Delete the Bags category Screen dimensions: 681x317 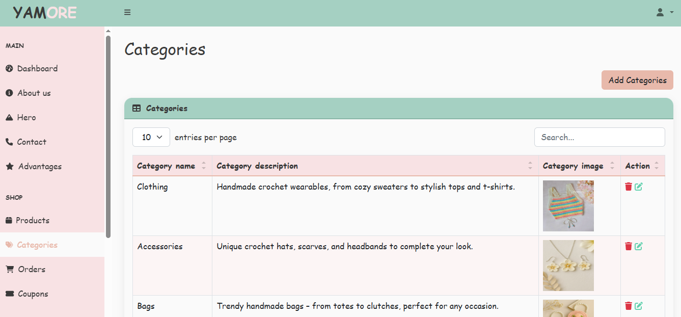629,306
